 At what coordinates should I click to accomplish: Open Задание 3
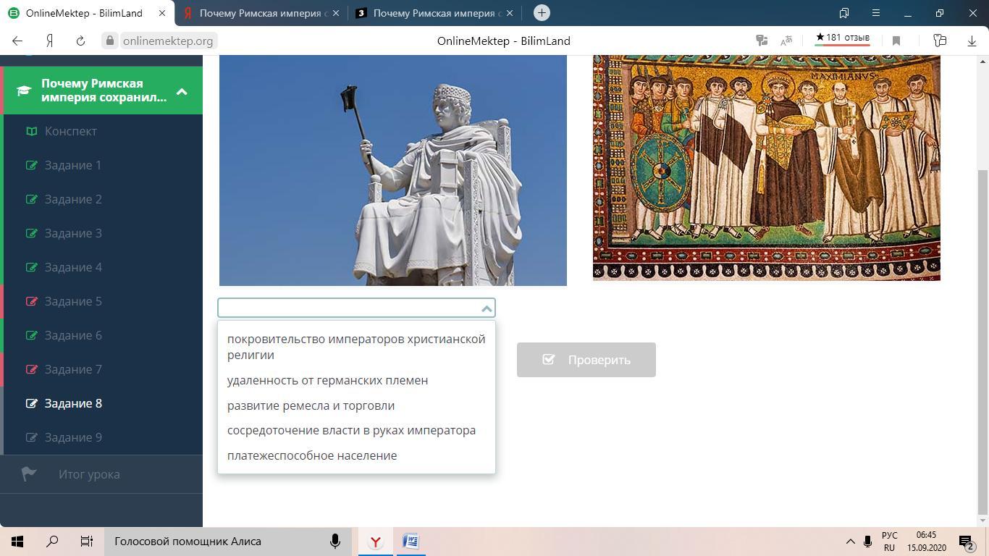pos(73,233)
